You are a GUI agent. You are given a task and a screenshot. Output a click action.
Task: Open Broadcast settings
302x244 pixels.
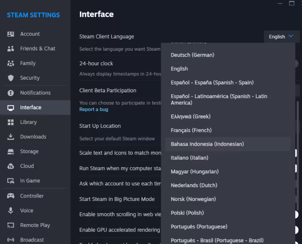tap(35, 240)
